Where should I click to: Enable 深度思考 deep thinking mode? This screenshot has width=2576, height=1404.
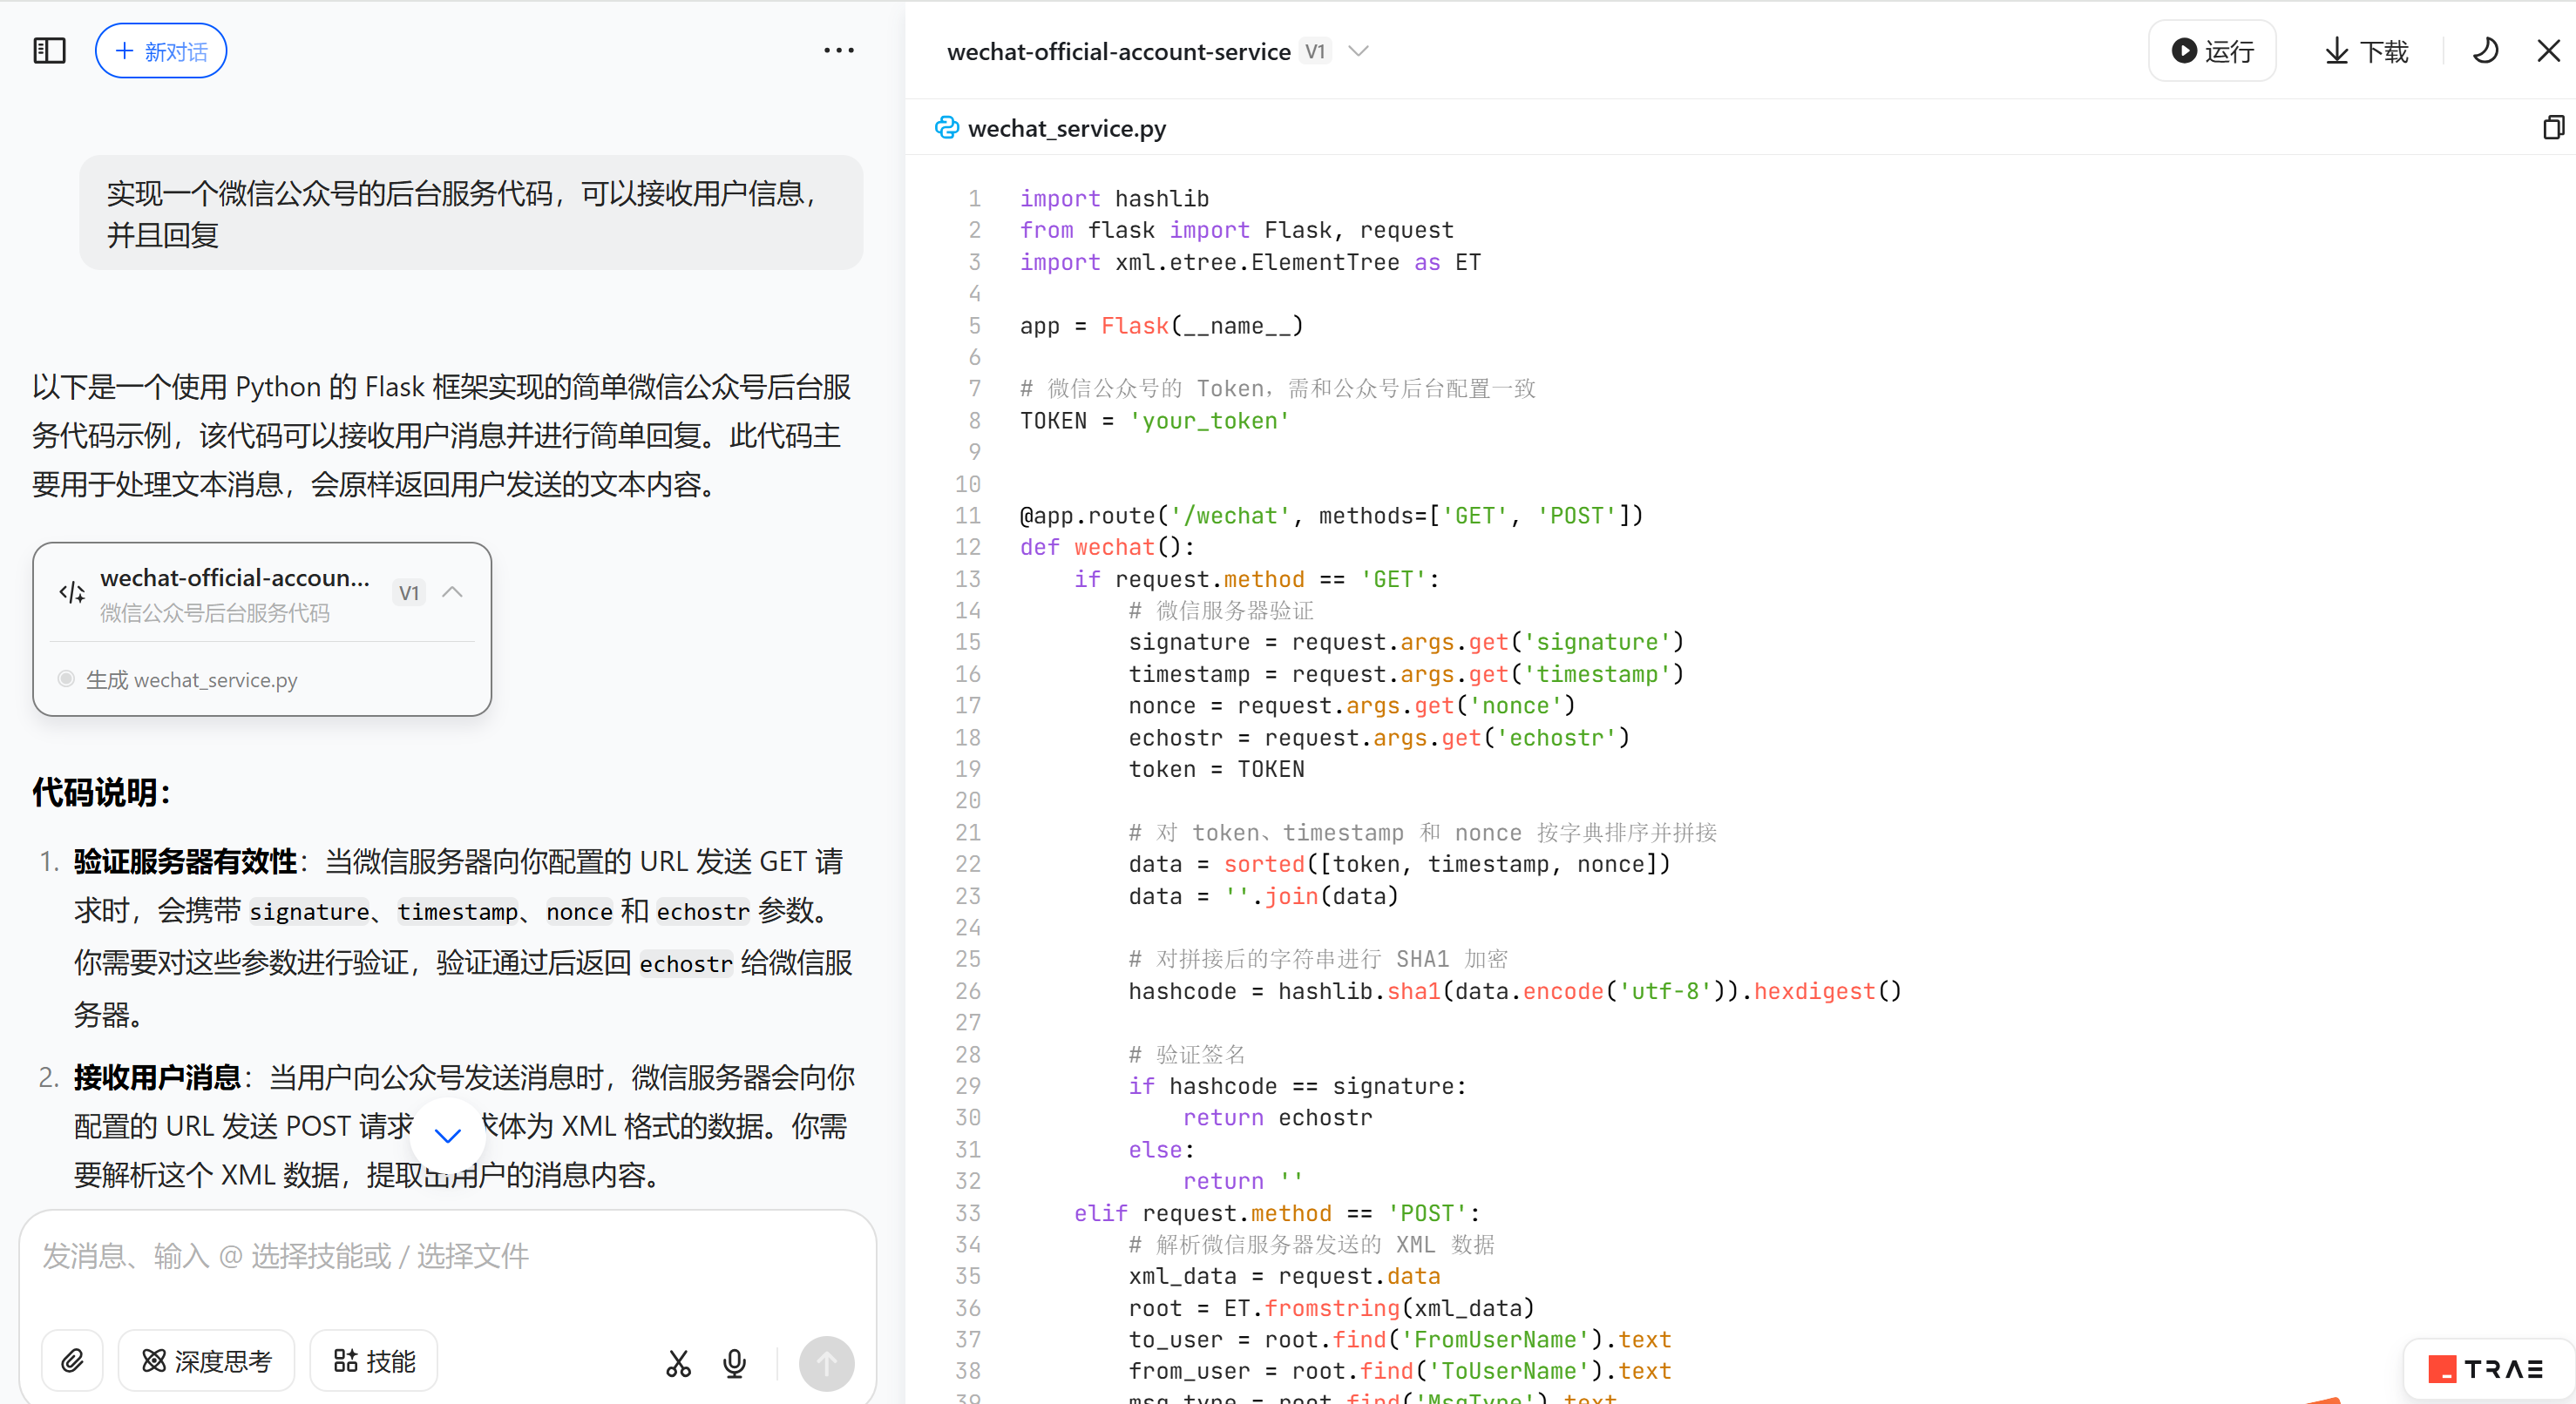[x=207, y=1361]
